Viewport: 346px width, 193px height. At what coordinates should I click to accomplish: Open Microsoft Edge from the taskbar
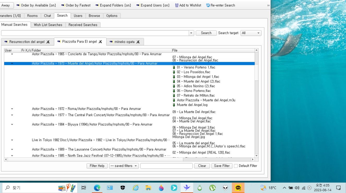[x=97, y=188]
